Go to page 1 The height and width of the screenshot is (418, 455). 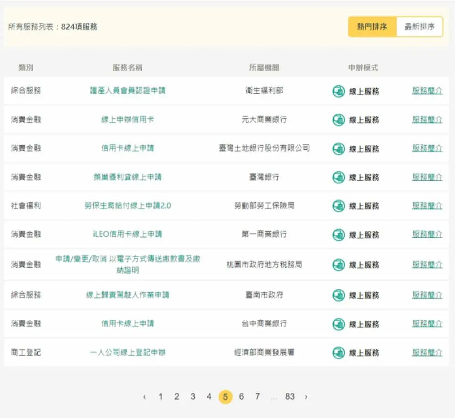tap(160, 396)
